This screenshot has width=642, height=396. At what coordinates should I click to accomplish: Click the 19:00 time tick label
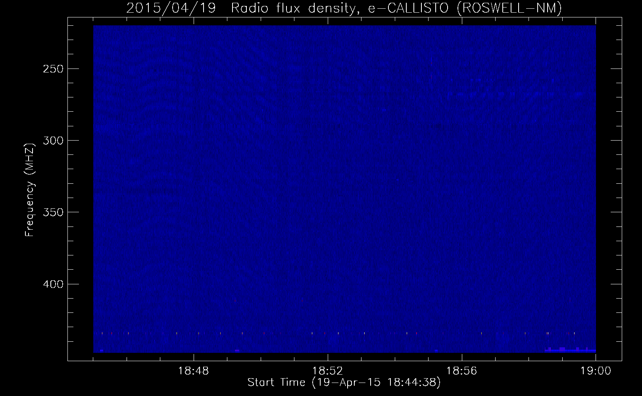coord(596,371)
